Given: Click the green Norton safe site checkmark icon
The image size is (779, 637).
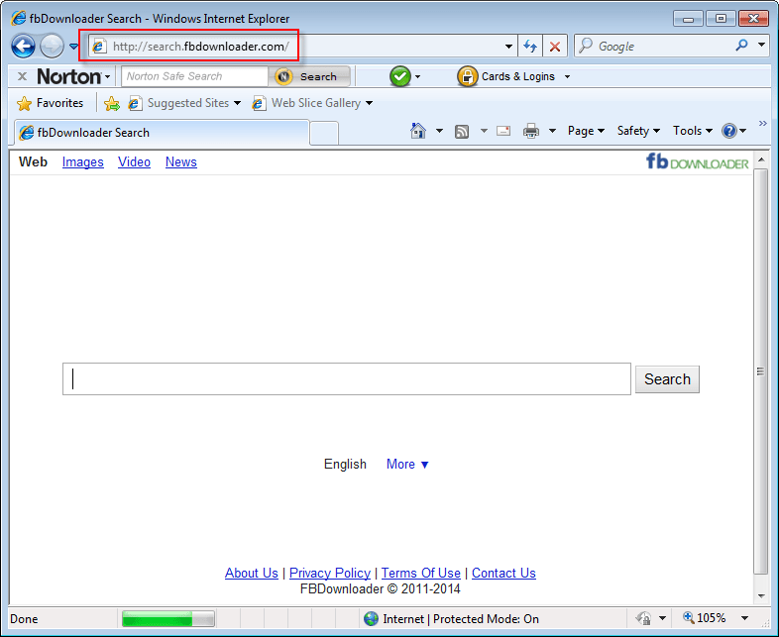Looking at the screenshot, I should tap(400, 76).
